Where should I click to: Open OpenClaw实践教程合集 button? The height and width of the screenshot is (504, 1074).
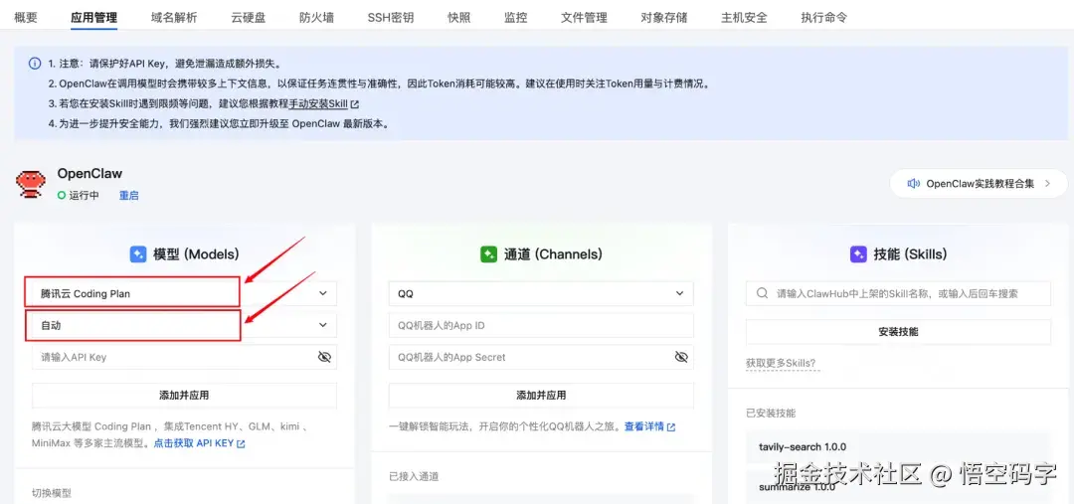[979, 184]
